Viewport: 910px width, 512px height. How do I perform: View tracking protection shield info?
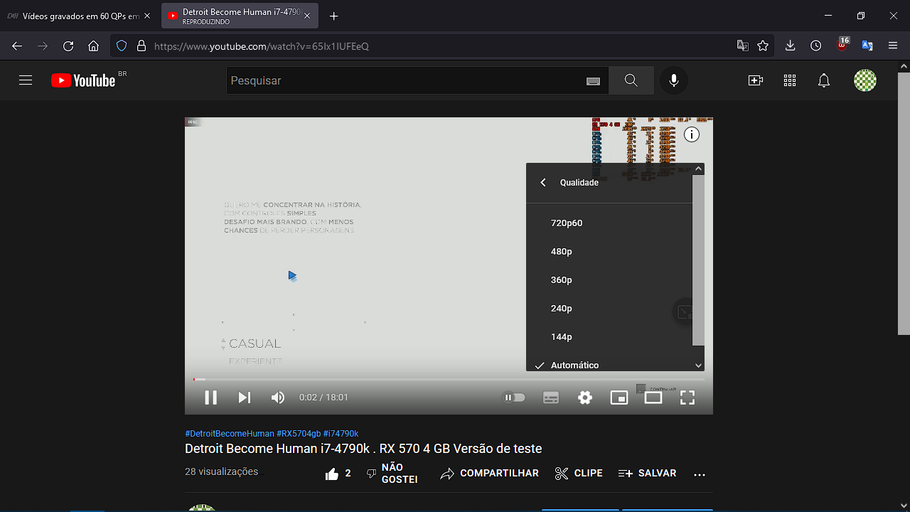[122, 46]
